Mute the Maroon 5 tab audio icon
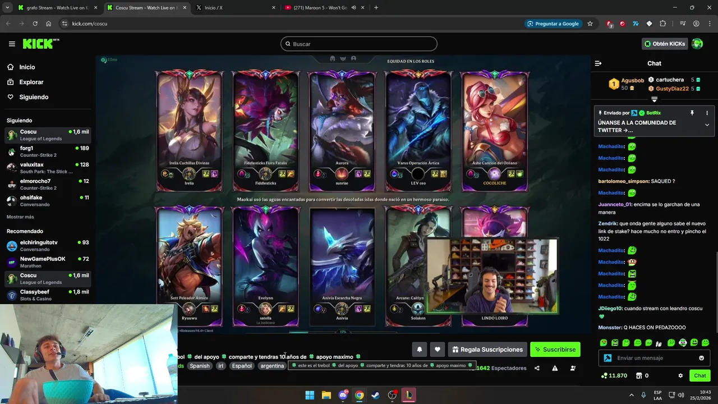 pos(353,8)
